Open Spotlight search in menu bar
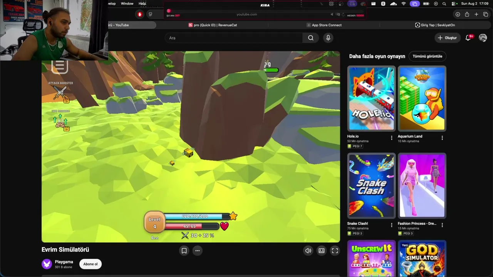493x277 pixels. coord(444,4)
